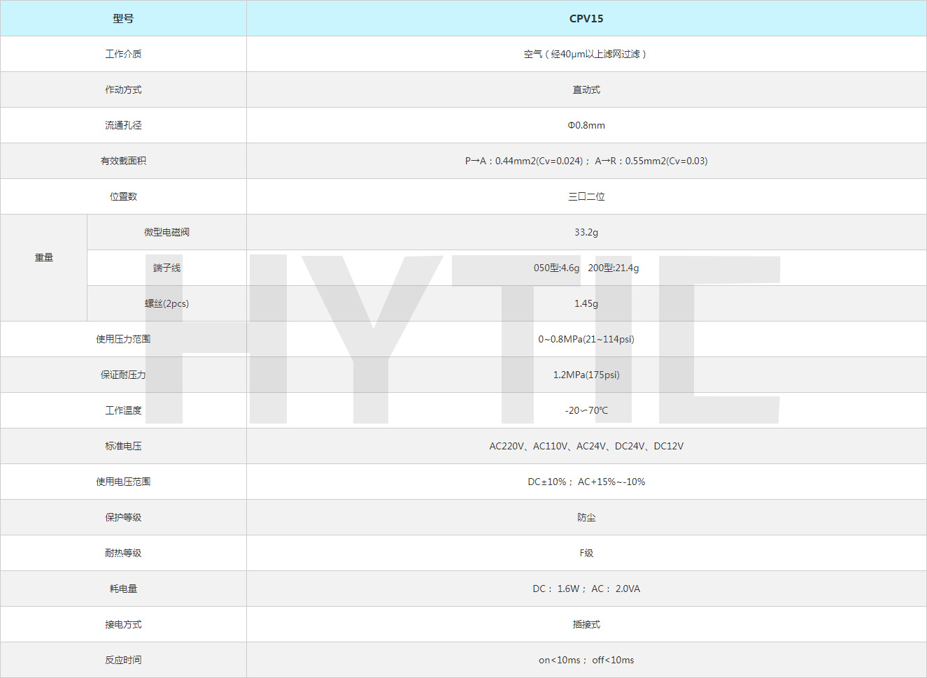Click the 耐热等级 label

pyautogui.click(x=123, y=553)
